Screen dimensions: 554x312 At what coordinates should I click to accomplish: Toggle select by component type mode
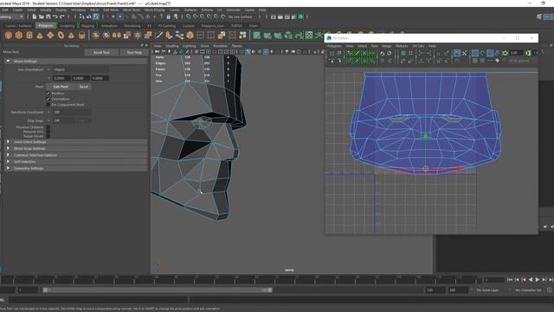click(96, 16)
